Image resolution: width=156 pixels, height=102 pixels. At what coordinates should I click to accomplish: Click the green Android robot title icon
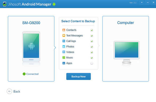(x=54, y=4)
